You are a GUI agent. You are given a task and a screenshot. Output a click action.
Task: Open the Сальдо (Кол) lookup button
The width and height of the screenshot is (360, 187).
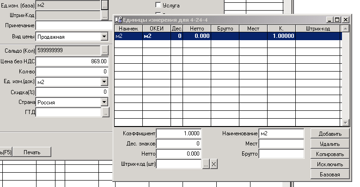(x=105, y=50)
